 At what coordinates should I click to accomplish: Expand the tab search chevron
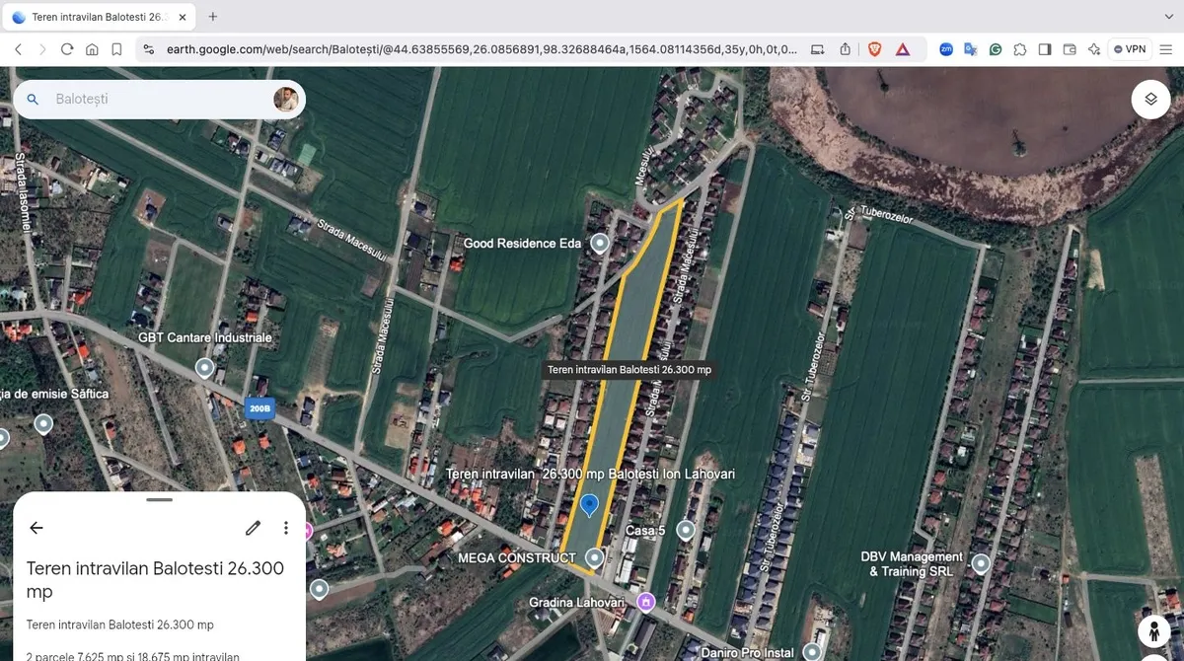[x=1169, y=17]
